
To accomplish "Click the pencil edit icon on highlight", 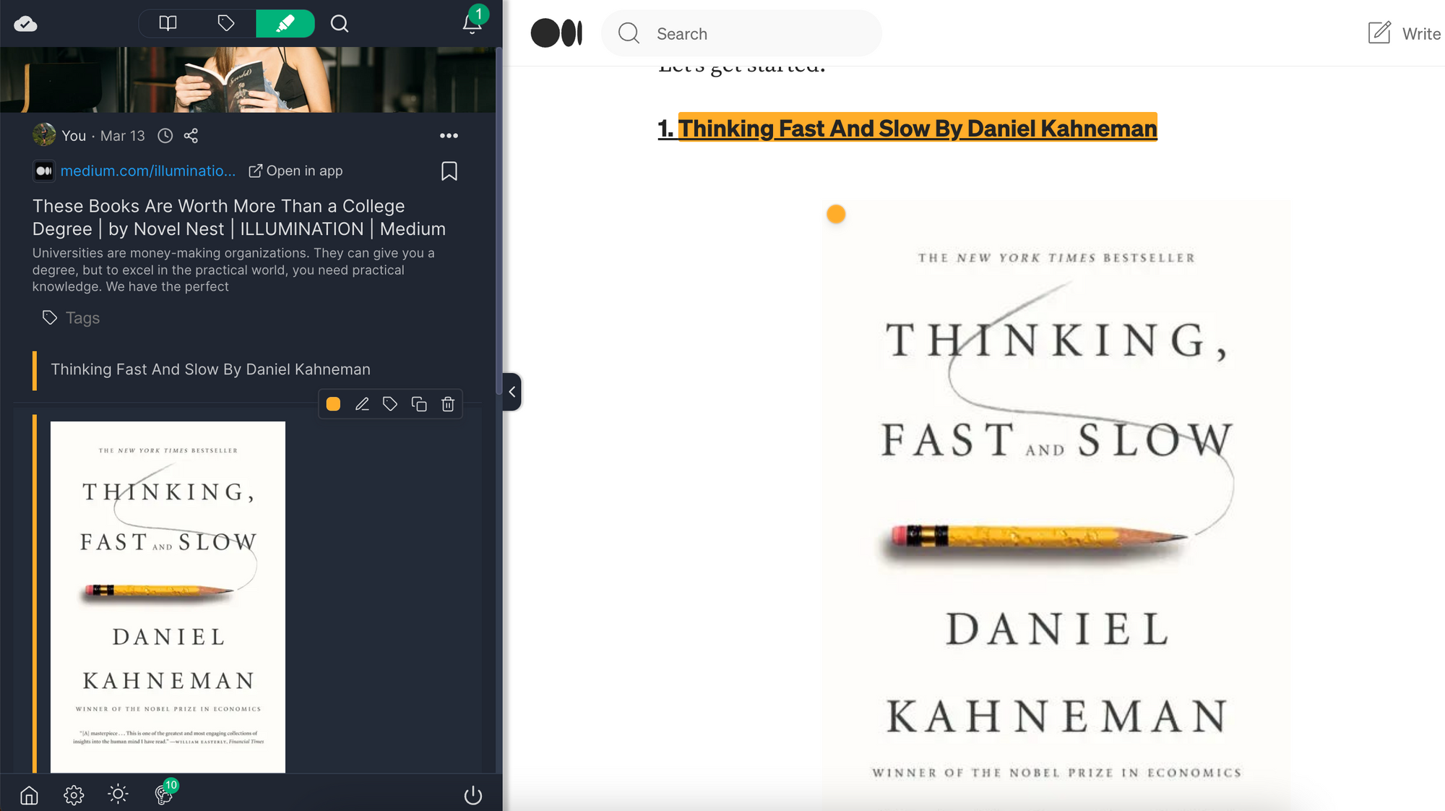I will [361, 404].
